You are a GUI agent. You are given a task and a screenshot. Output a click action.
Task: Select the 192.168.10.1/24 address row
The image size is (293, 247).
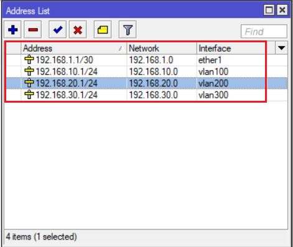coord(146,72)
